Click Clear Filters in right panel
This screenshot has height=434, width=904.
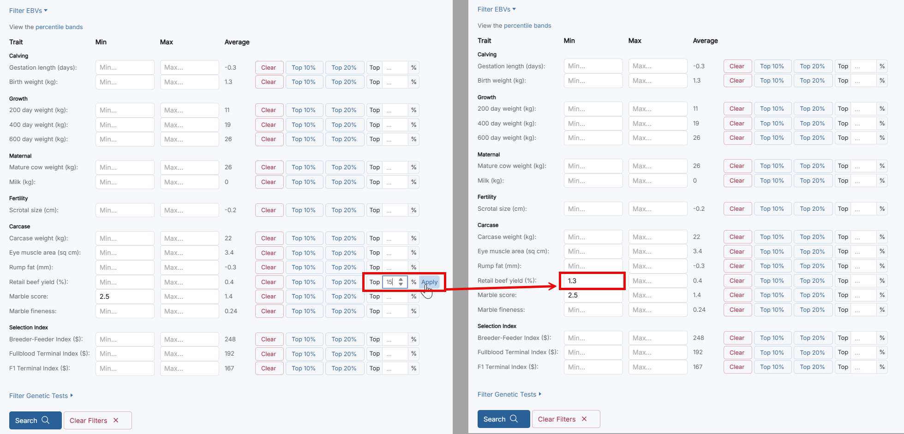[x=565, y=419]
